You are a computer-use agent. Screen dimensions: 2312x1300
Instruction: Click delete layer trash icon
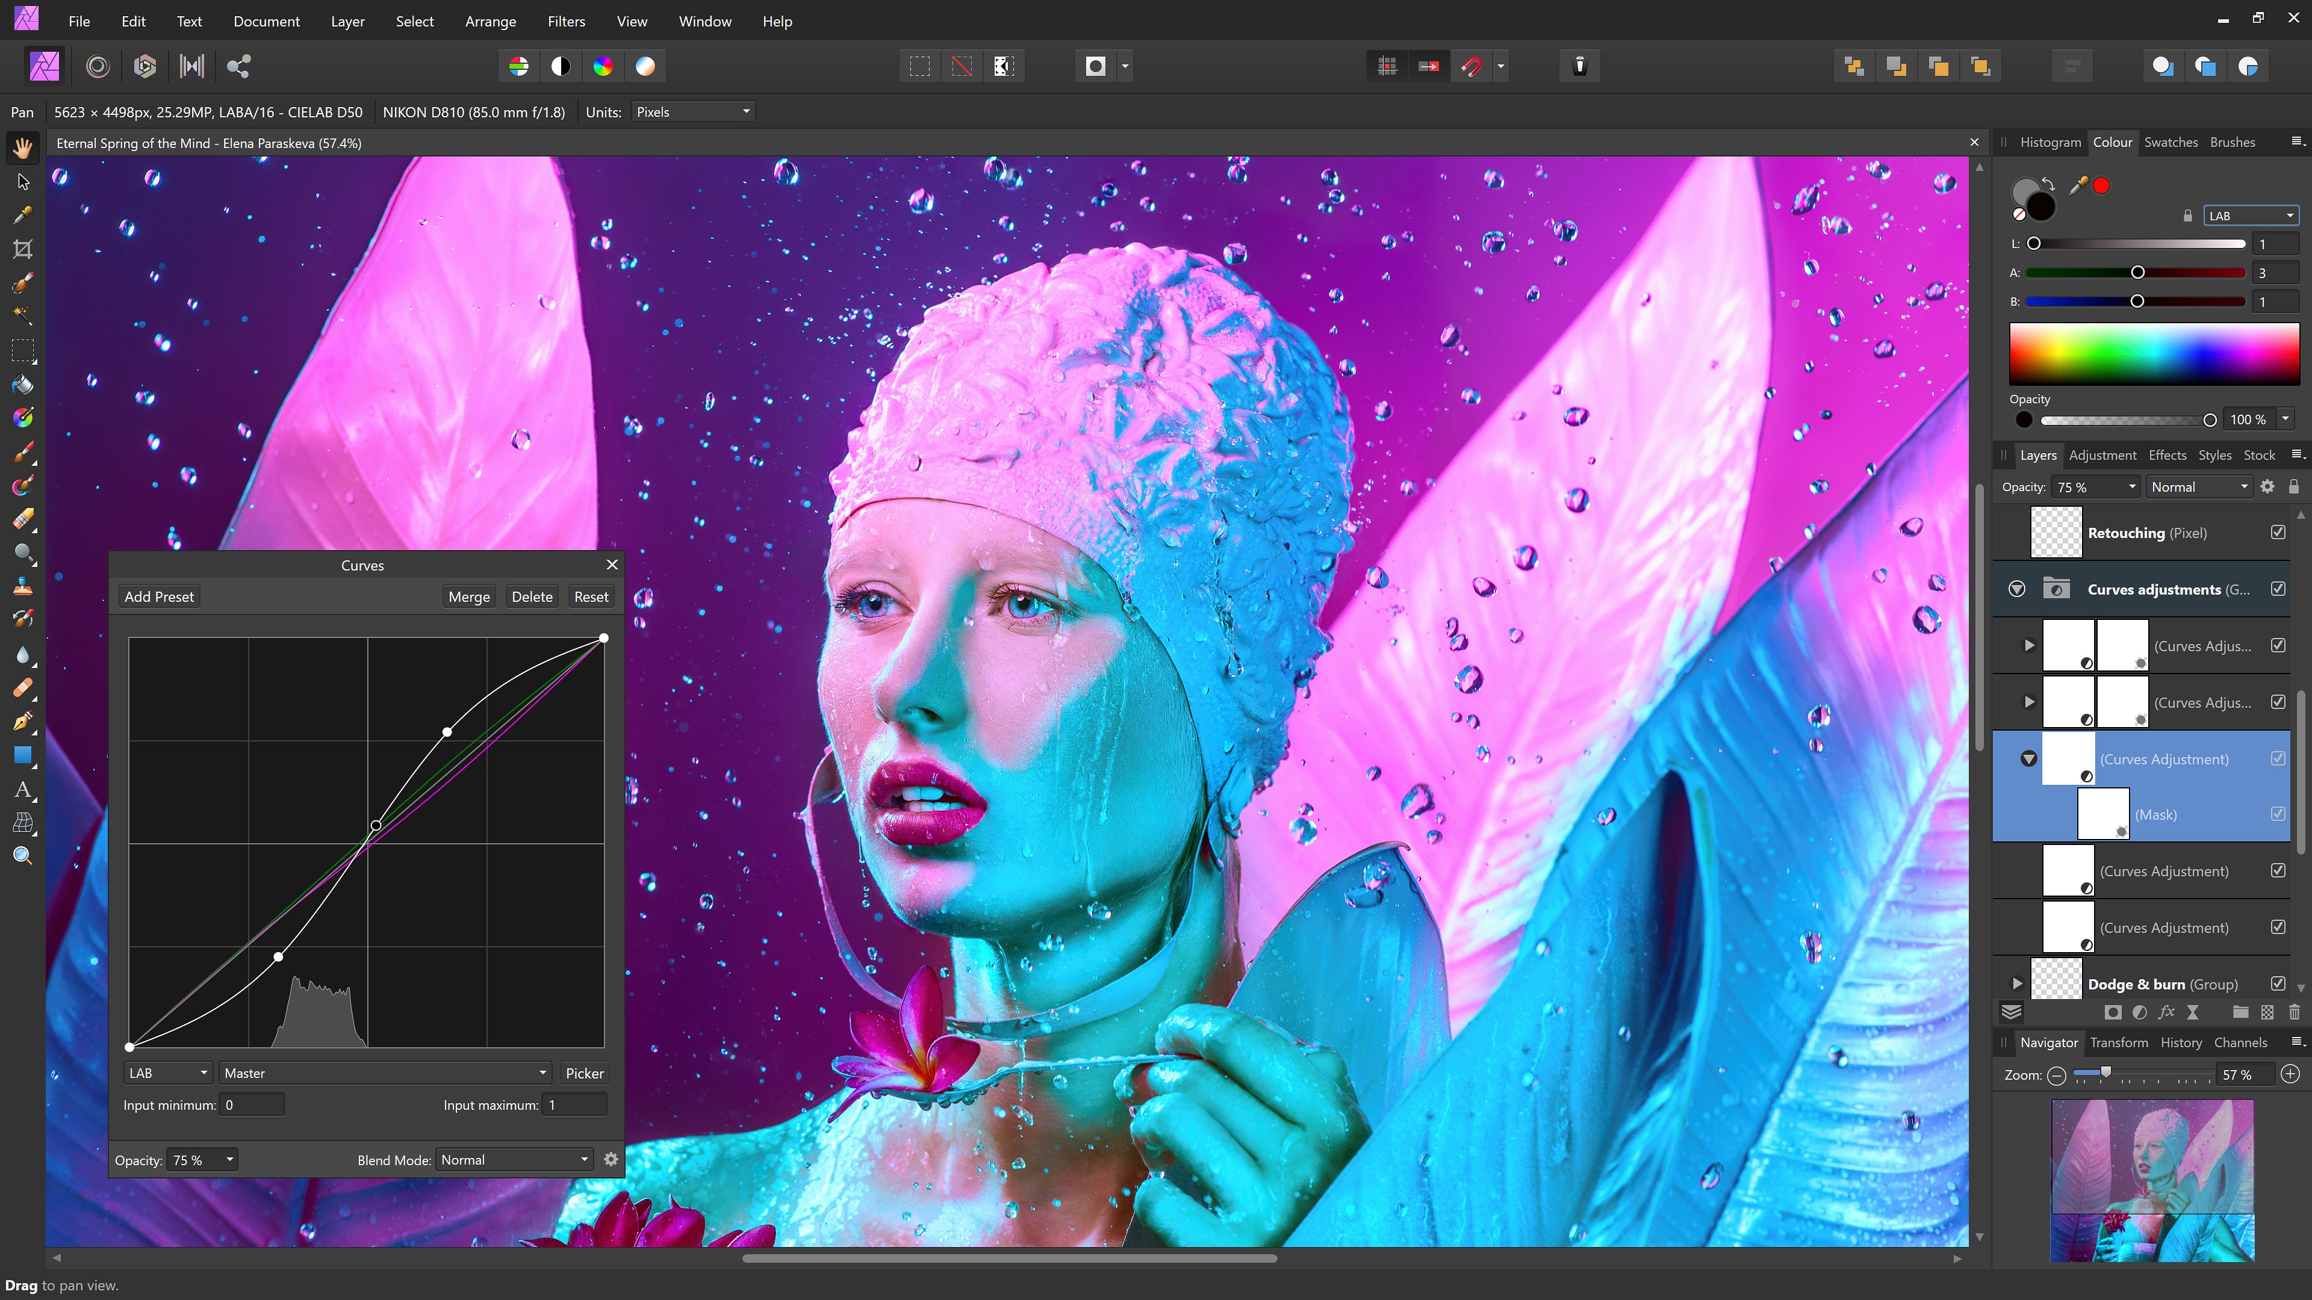2294,1012
